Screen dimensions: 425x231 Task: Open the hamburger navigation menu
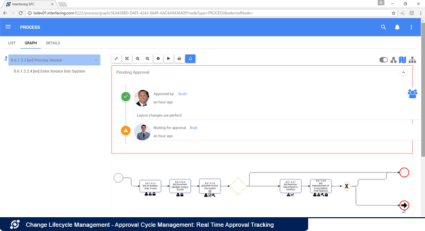pos(8,27)
